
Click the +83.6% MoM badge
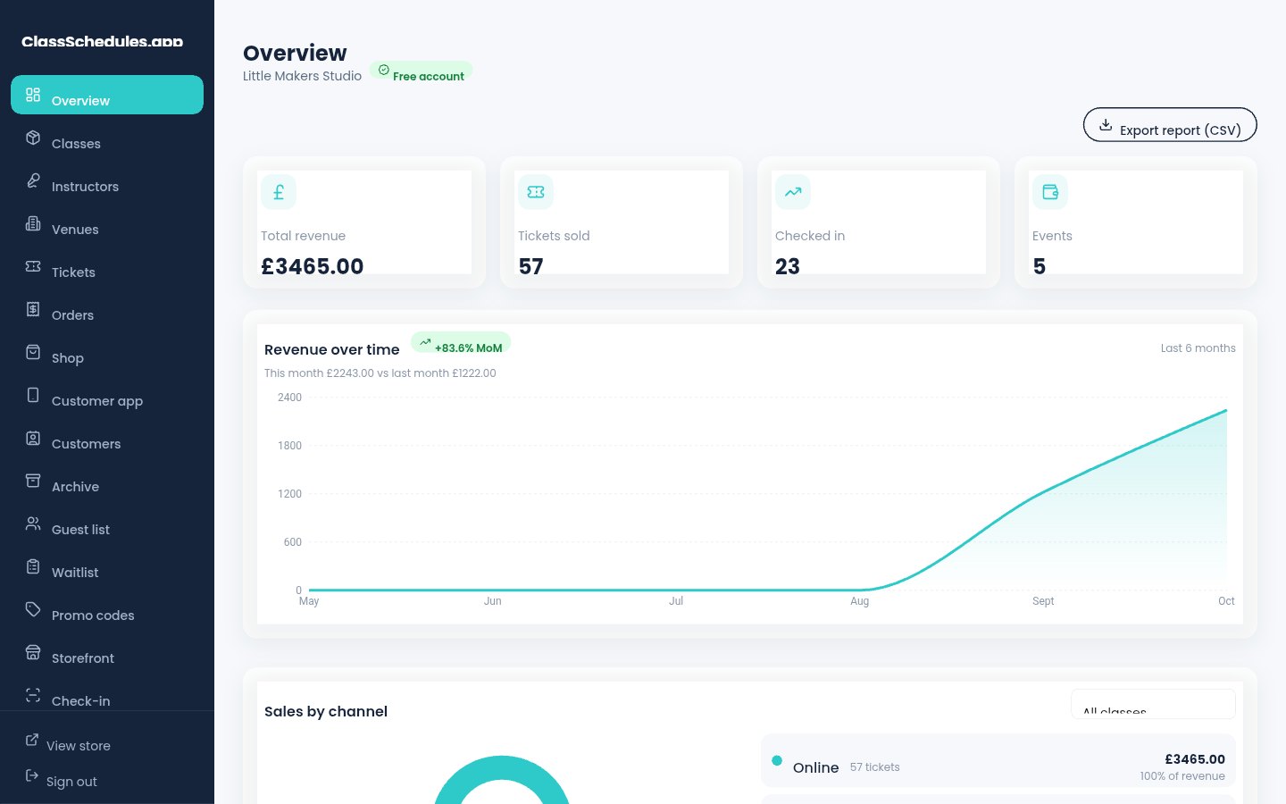point(461,343)
